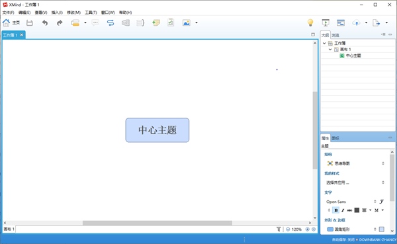Open 工具(T) menu

point(91,13)
